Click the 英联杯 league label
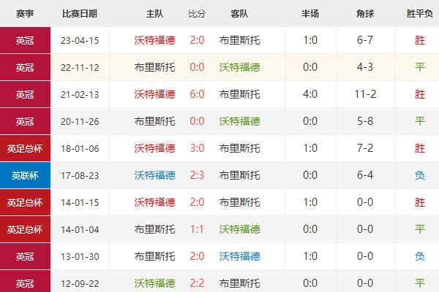439x292 pixels. 25,175
